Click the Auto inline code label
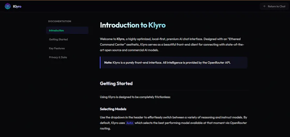 coord(130,123)
